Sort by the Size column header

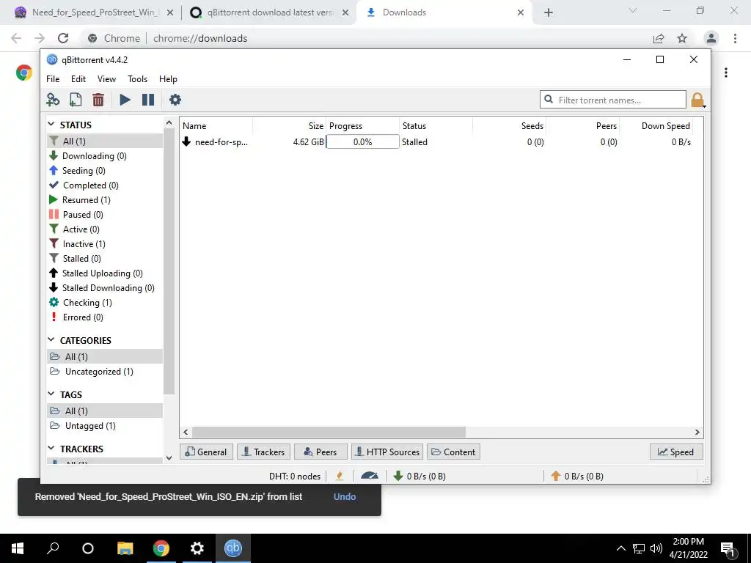(289, 126)
